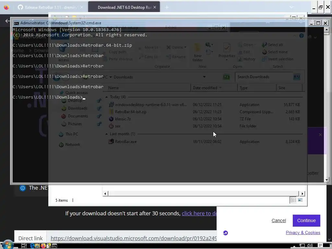Open Internet Explorer from the taskbar
Viewport: 332px width, 249px height.
[x=32, y=246]
